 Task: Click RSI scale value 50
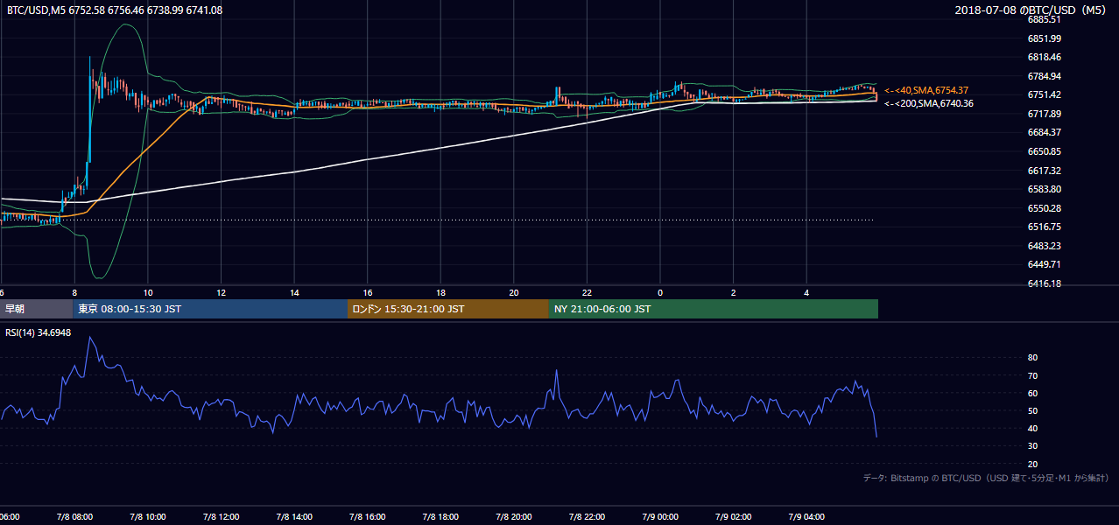(x=1033, y=410)
